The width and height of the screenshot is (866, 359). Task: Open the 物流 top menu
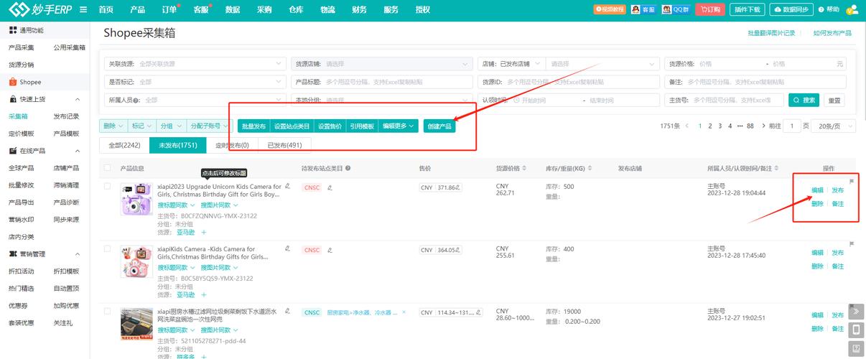(327, 9)
